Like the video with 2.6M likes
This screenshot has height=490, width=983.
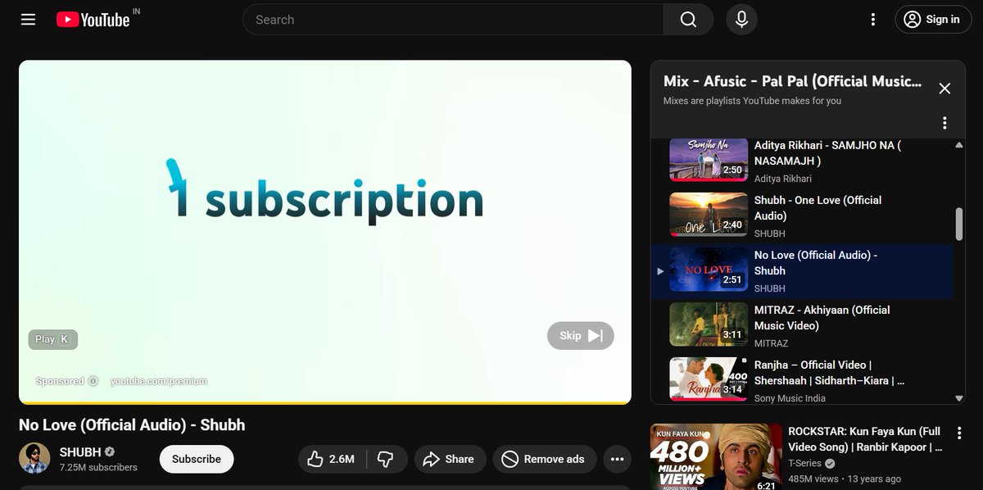click(332, 459)
